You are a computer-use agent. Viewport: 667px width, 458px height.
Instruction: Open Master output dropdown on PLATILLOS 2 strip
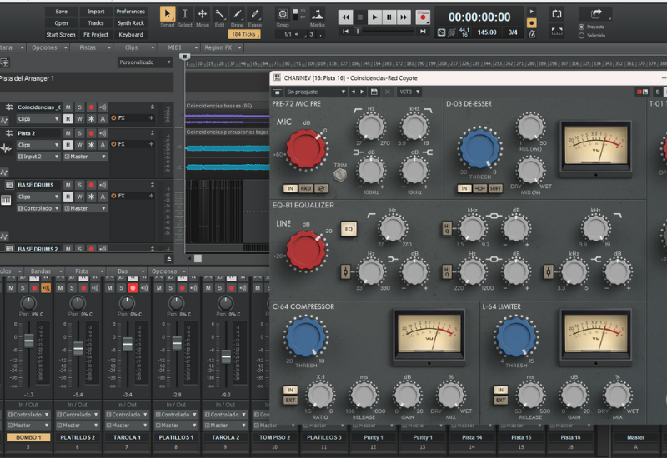pos(78,426)
